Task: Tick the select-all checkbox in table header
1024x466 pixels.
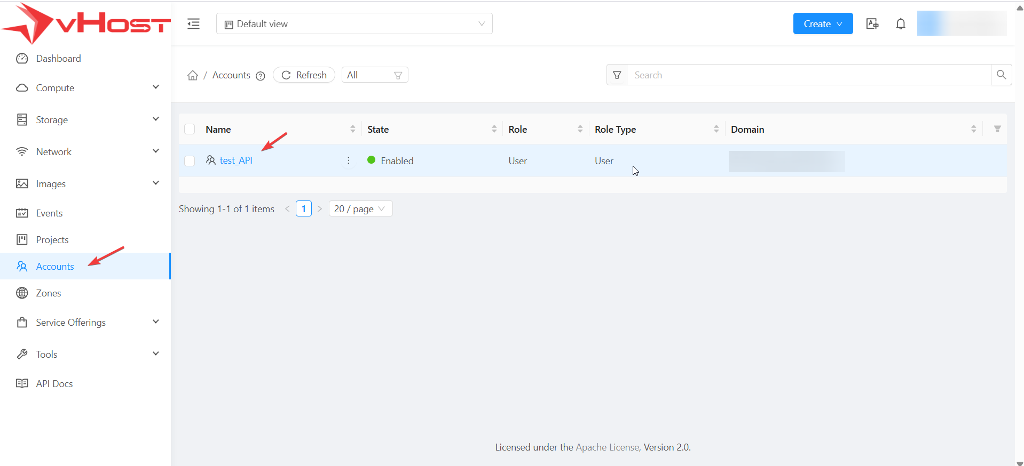Action: click(x=190, y=129)
